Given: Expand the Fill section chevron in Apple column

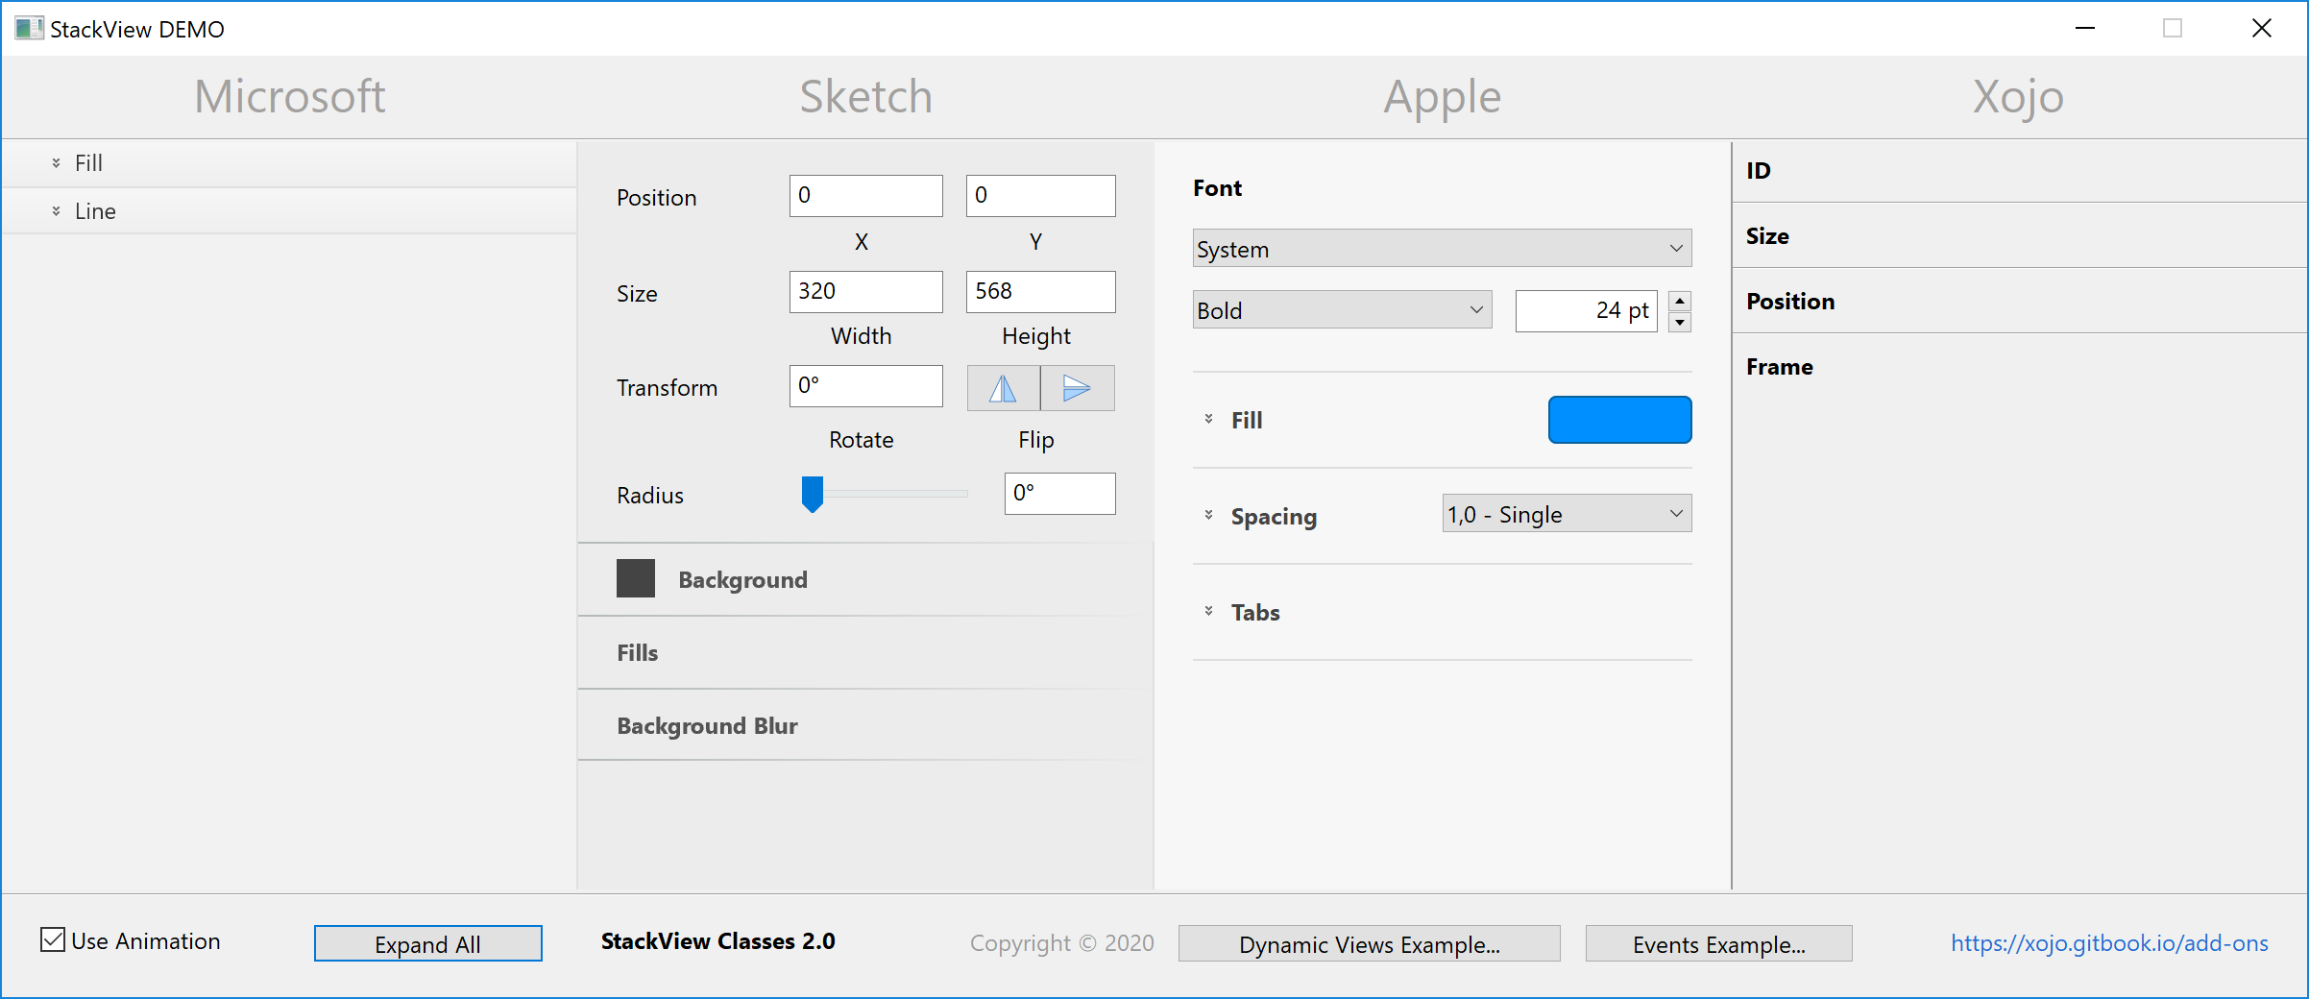Looking at the screenshot, I should point(1208,420).
